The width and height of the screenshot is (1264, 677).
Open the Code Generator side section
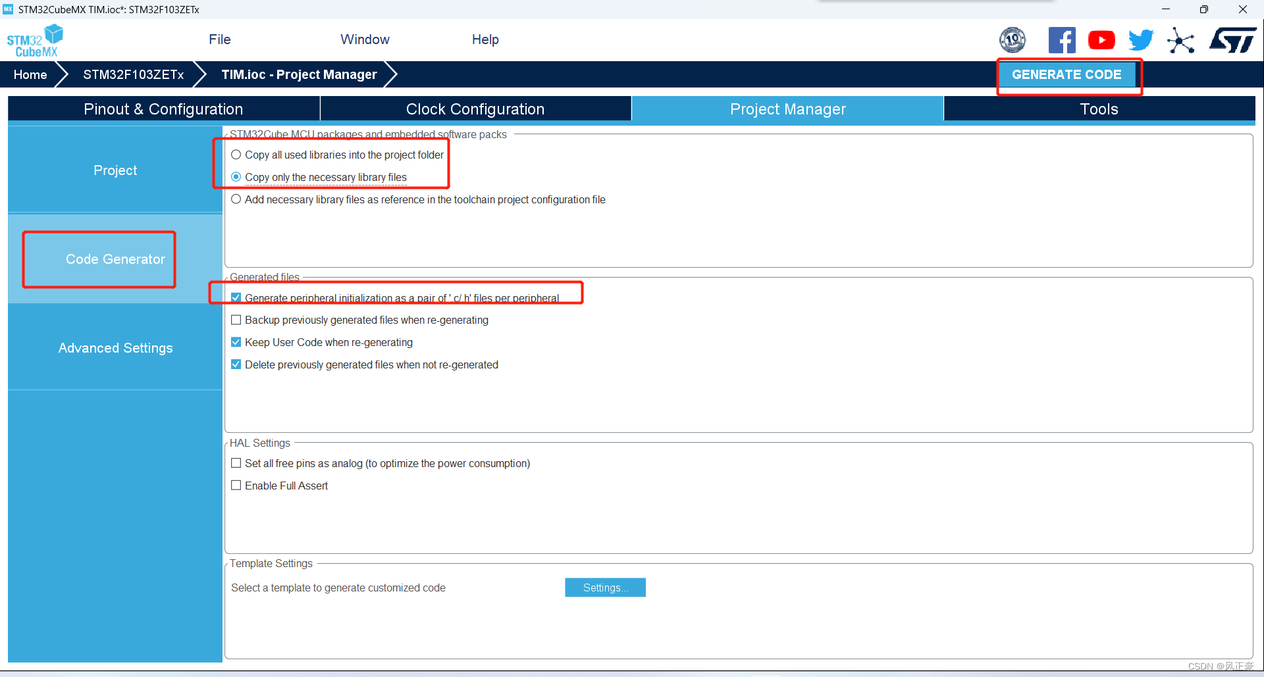point(115,259)
